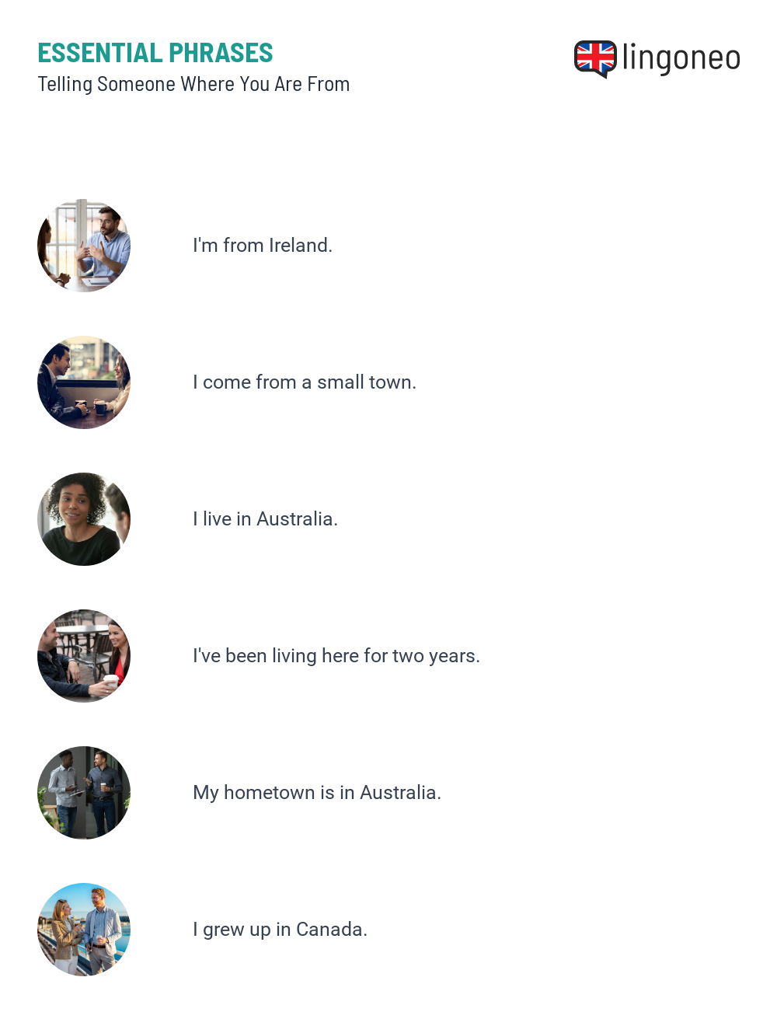Click the lingoneo wordmark text
Image resolution: width=777 pixels, height=1019 pixels.
coord(681,58)
